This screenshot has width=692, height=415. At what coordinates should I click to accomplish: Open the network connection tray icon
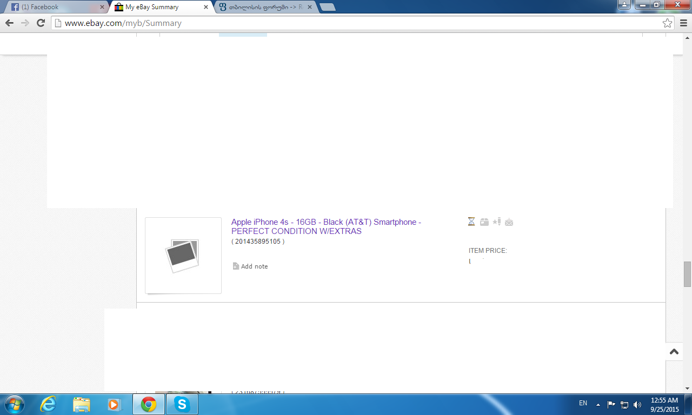pyautogui.click(x=624, y=404)
